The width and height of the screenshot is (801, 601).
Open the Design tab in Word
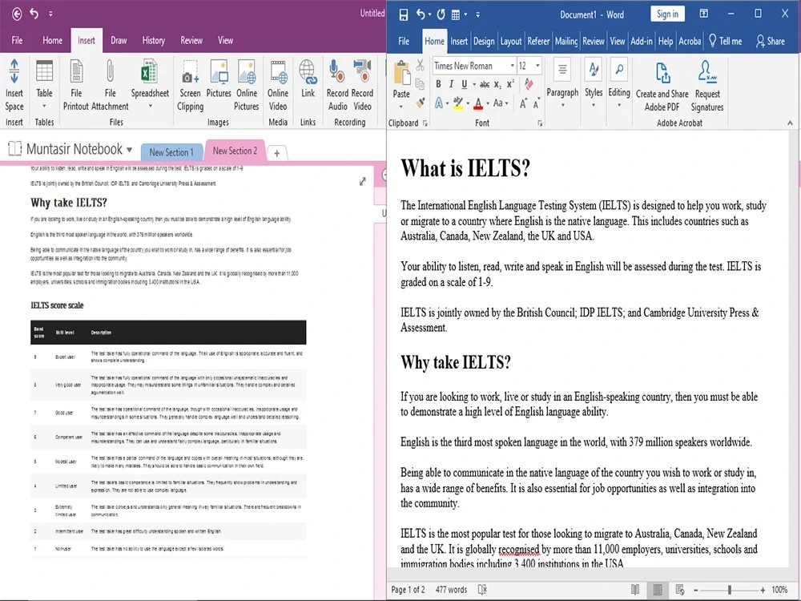(x=483, y=41)
